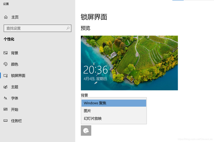Open the 开始 settings page
Image resolution: width=214 pixels, height=142 pixels.
click(x=14, y=109)
